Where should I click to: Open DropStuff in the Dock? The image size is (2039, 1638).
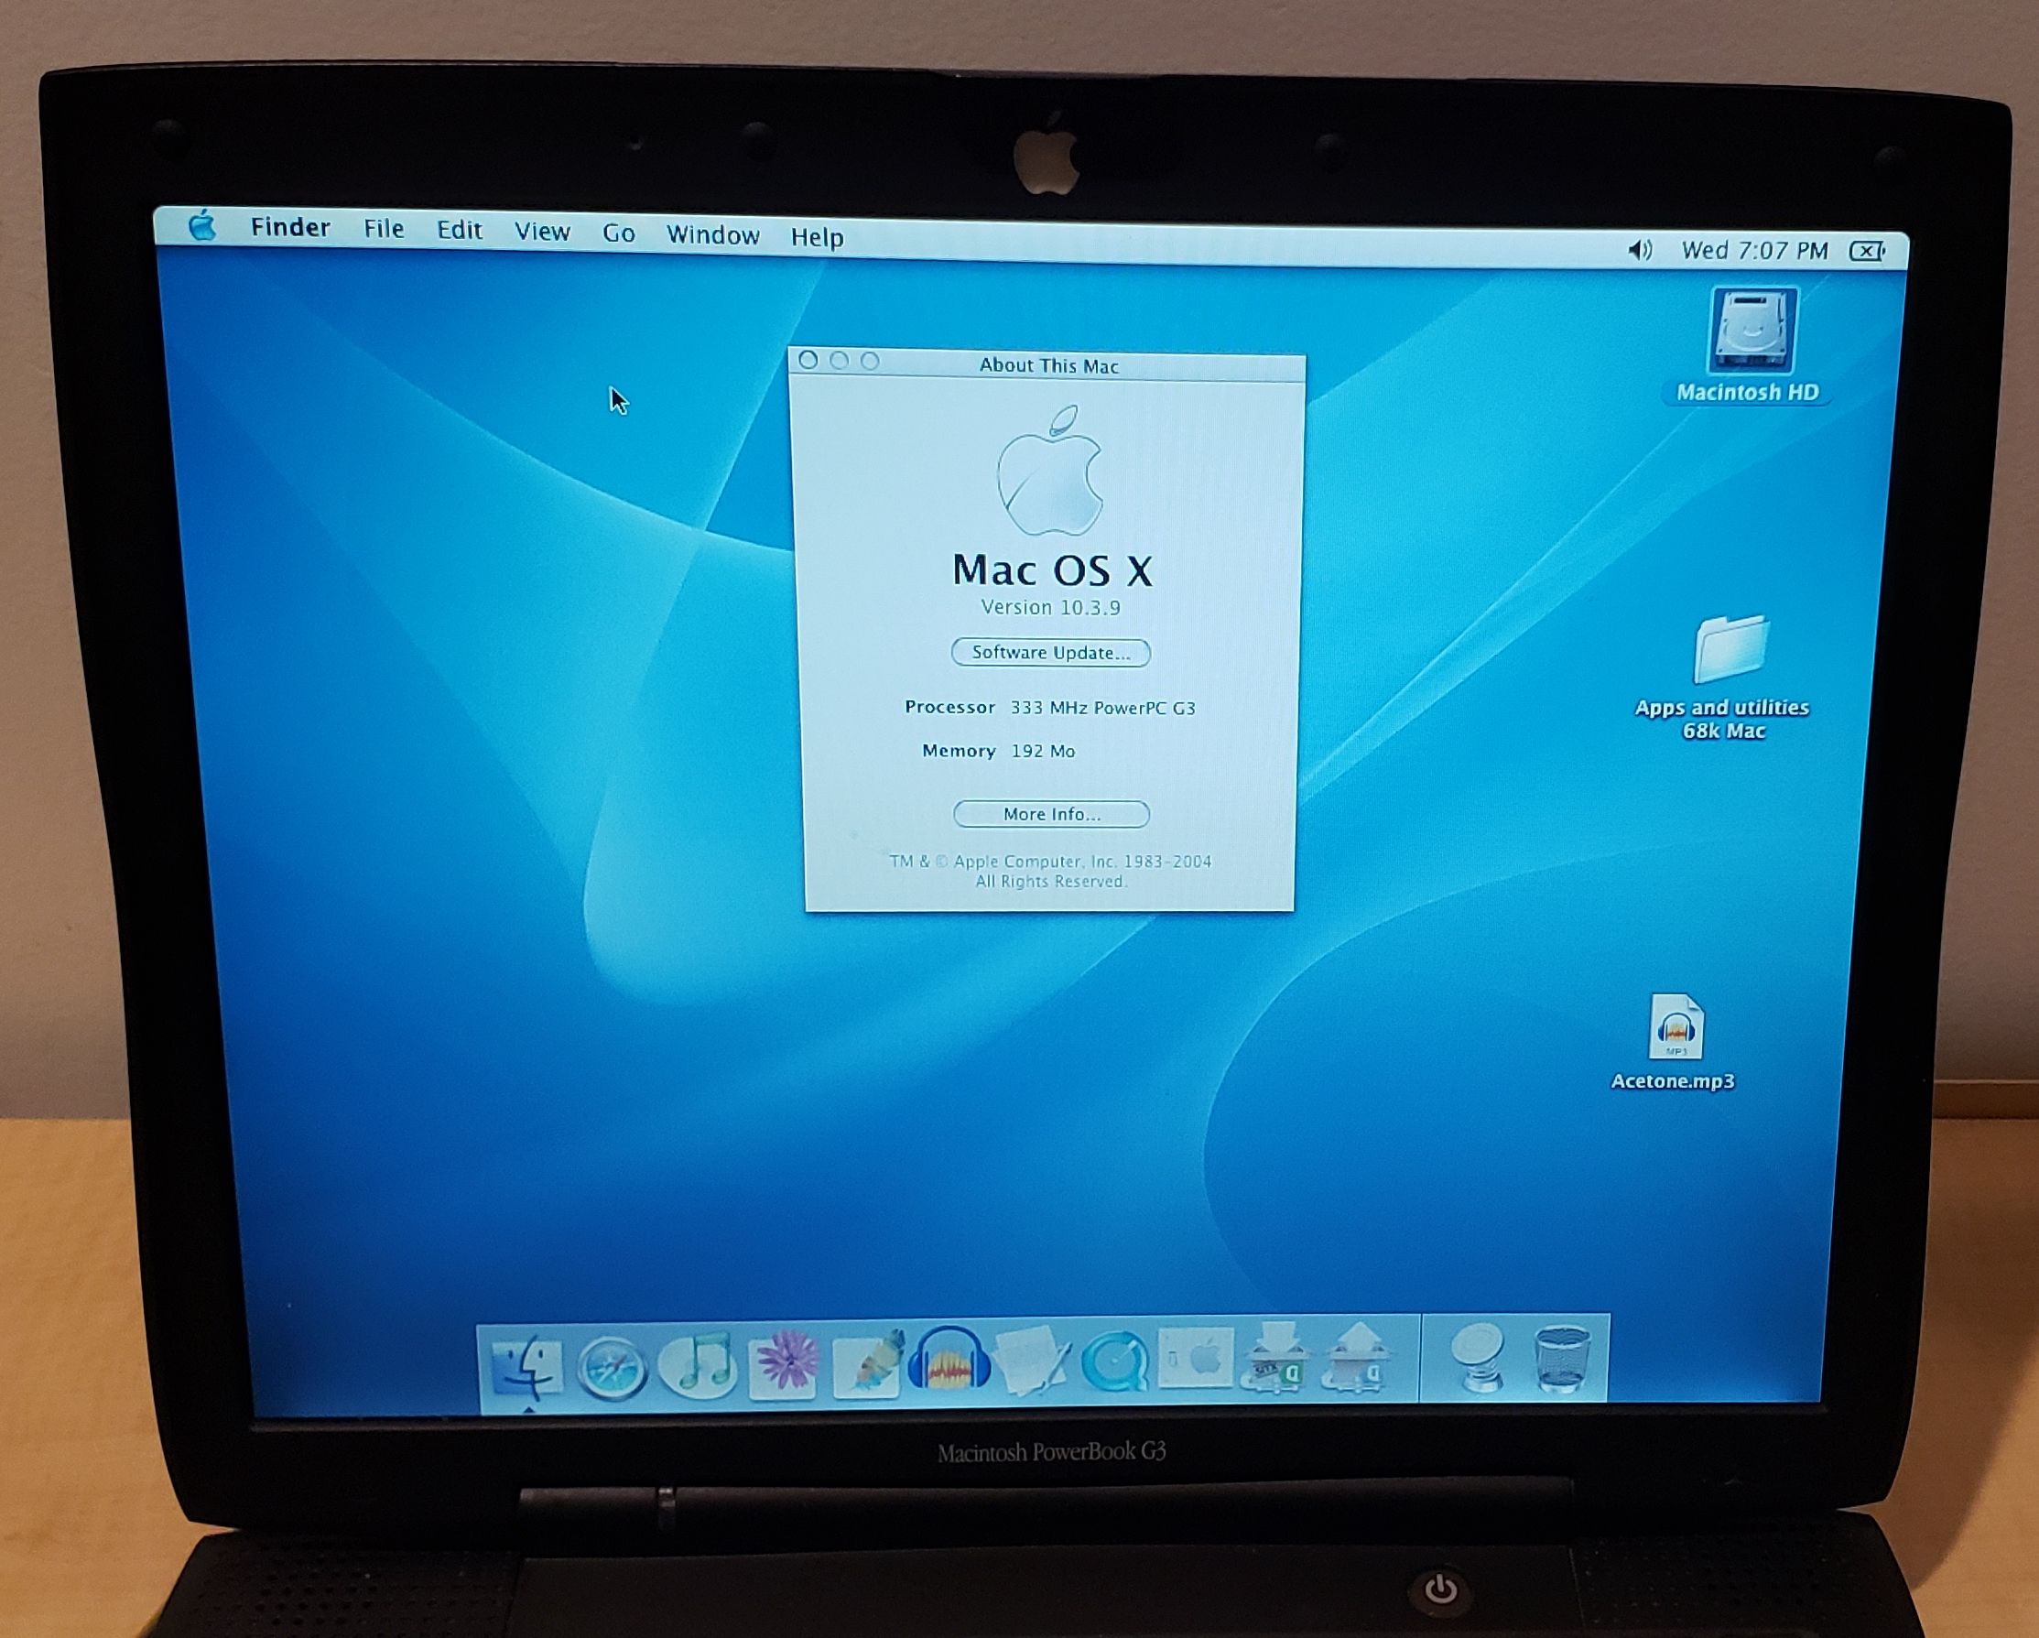click(1357, 1358)
